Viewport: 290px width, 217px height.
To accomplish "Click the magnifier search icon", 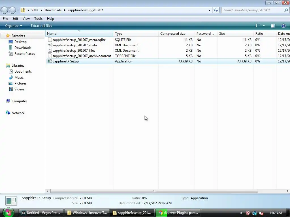I will 286,10.
